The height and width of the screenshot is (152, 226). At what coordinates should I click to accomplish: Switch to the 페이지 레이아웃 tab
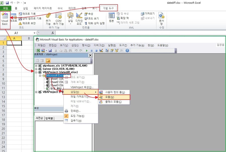(x=43, y=8)
